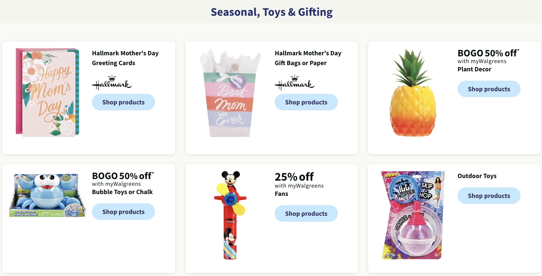Screen dimensions: 542x276
Task: Click the Seasonal, Toys & Gifting heading
Action: pos(272,12)
